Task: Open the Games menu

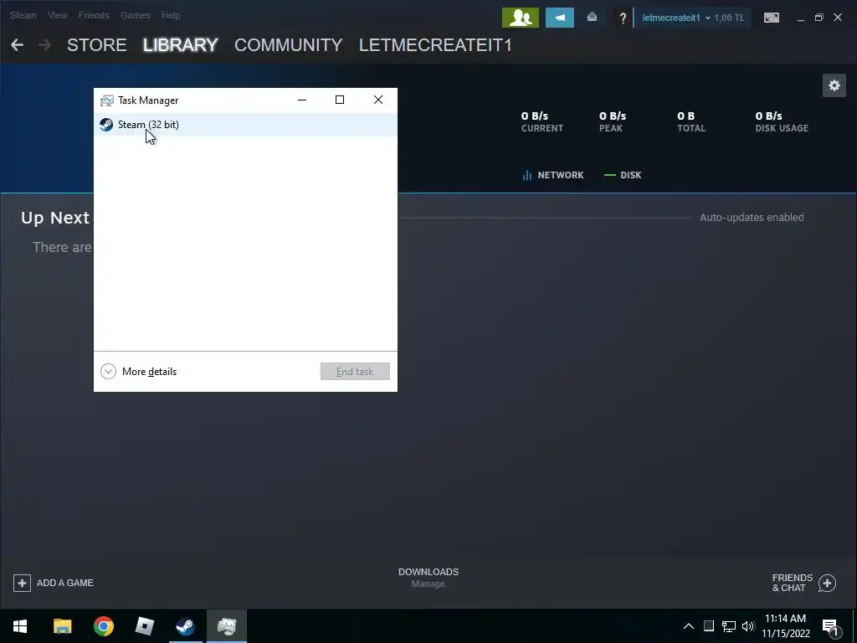Action: coord(135,15)
